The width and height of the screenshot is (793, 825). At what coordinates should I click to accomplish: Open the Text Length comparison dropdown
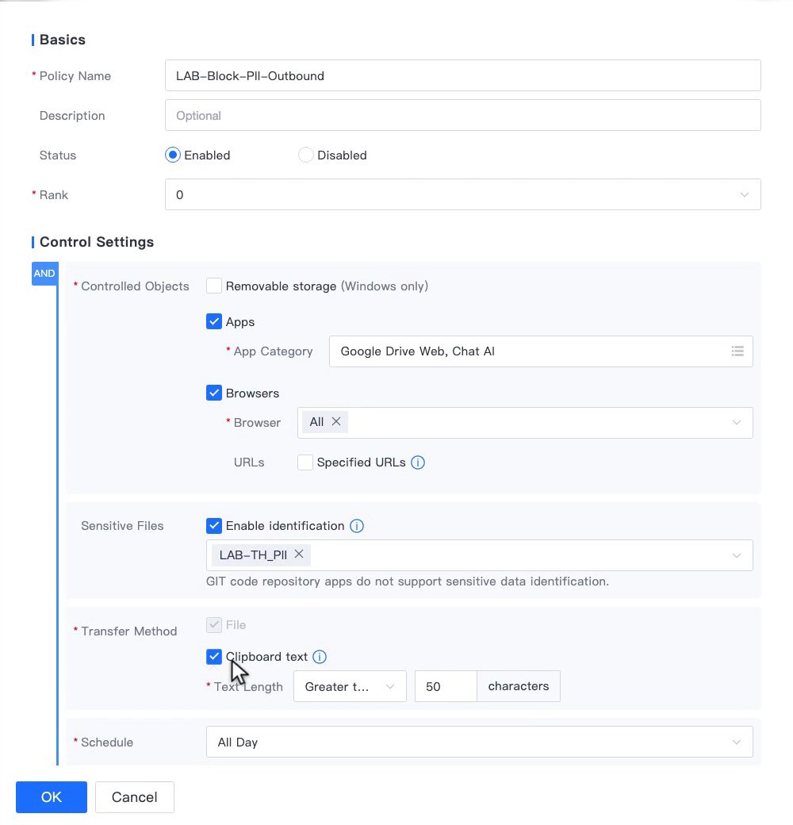(x=350, y=687)
